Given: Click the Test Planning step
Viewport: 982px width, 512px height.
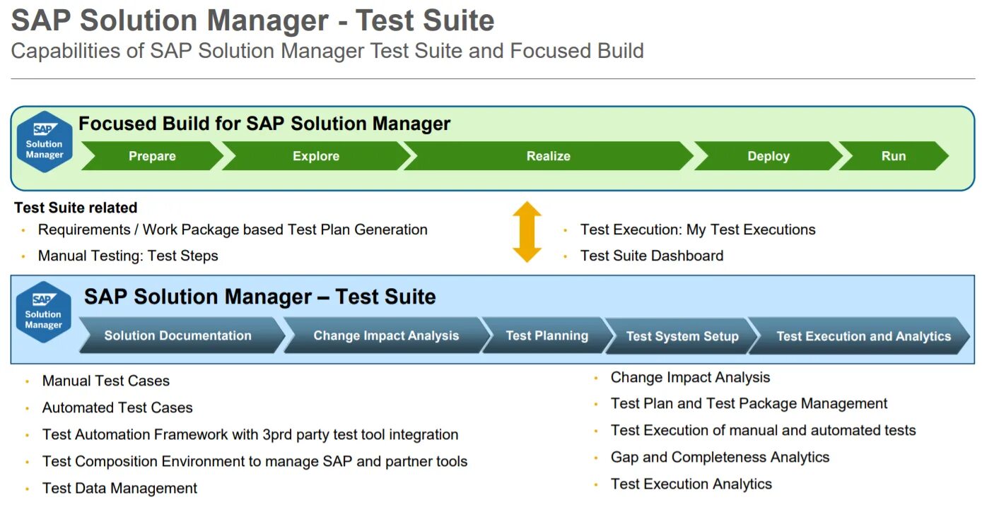Looking at the screenshot, I should pyautogui.click(x=546, y=336).
